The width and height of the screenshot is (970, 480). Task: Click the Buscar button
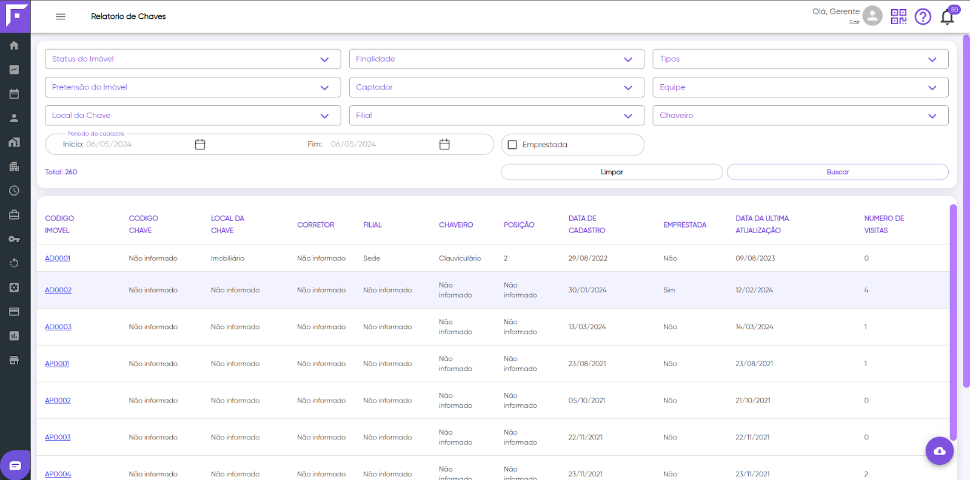838,172
